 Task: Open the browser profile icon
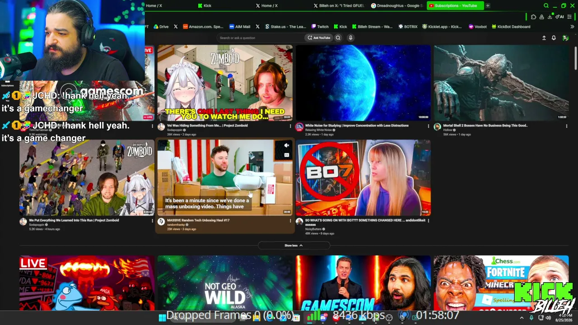click(x=541, y=17)
